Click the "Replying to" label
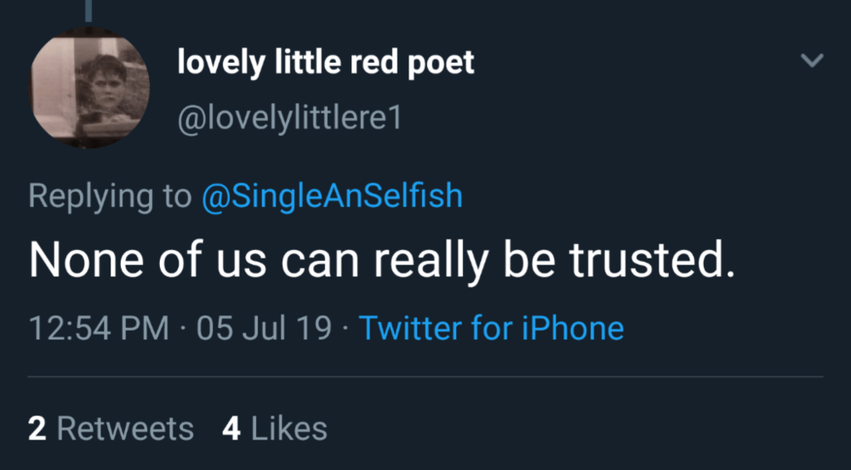851x470 pixels. 110,196
